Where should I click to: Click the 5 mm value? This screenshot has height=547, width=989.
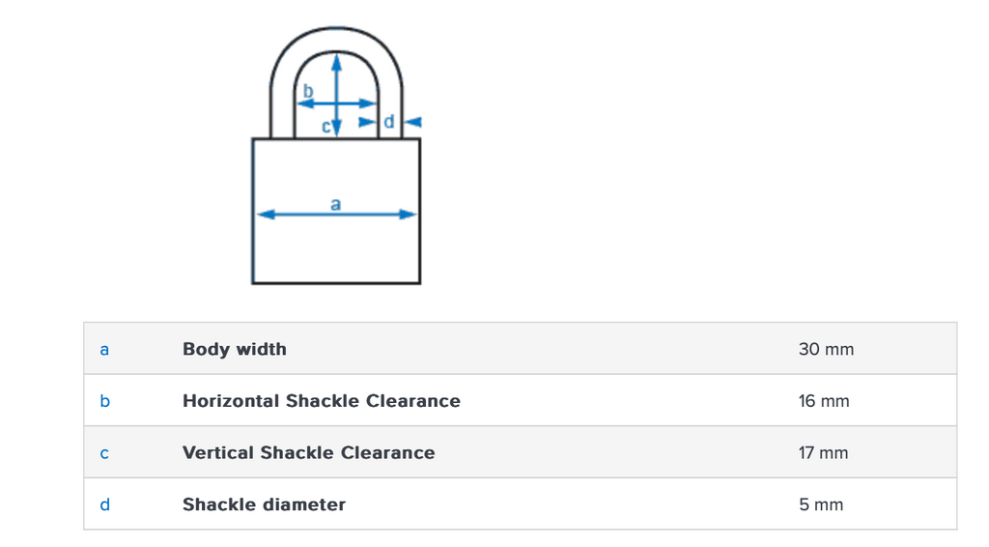coord(821,504)
